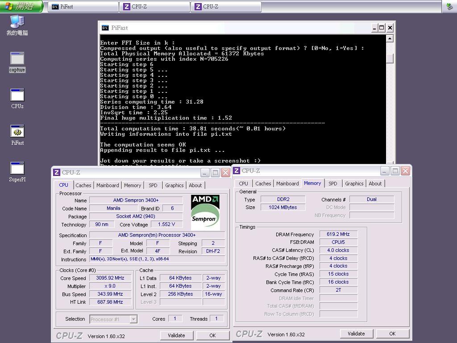Click OK in left CPU-Z window
This screenshot has height=343, width=457.
[213, 335]
